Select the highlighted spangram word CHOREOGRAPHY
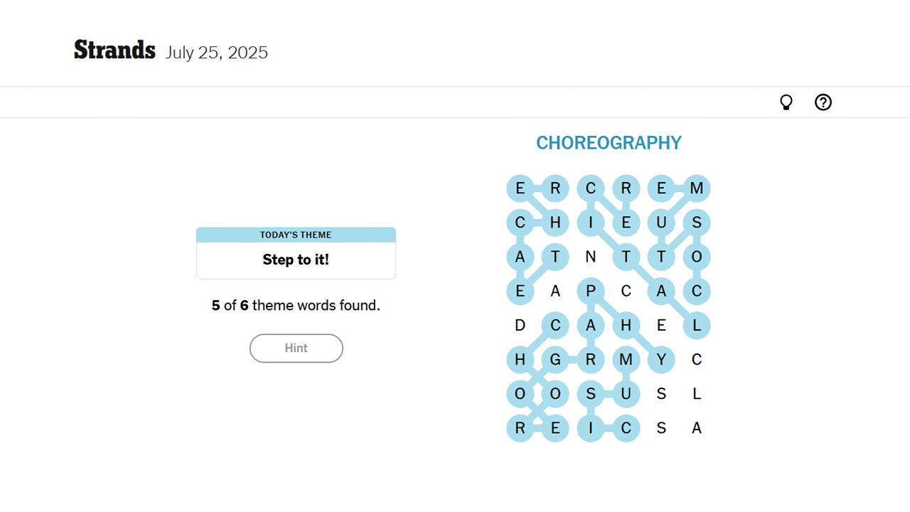Viewport: 910px width, 512px height. [x=609, y=142]
